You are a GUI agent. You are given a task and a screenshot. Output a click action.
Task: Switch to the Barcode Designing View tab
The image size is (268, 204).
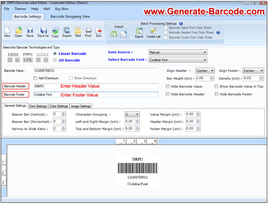tap(70, 17)
